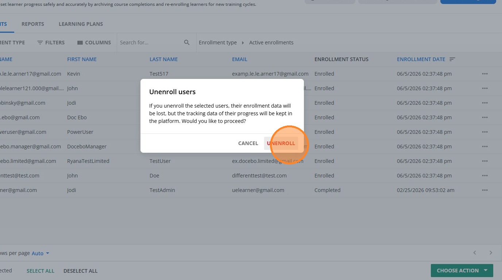This screenshot has width=502, height=280.
Task: Open the ellipsis menu in the row for obinsky@gmail.com
Action: pos(485,103)
